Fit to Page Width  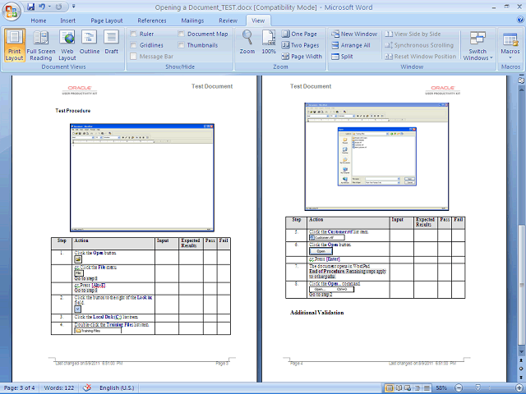[x=302, y=57]
